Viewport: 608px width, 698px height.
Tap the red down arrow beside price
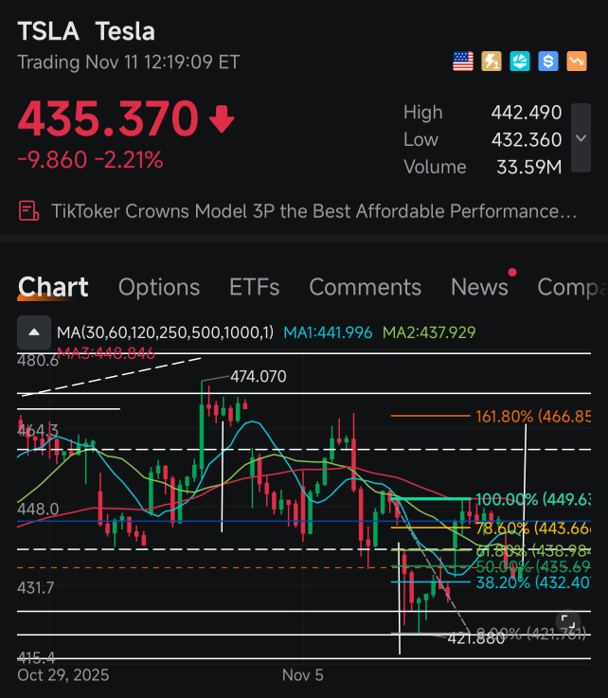pyautogui.click(x=221, y=119)
